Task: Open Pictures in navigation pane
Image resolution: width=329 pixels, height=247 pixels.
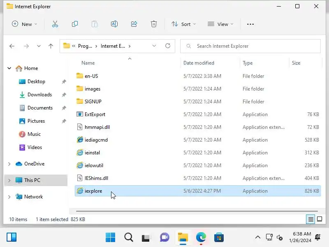Action: (36, 121)
